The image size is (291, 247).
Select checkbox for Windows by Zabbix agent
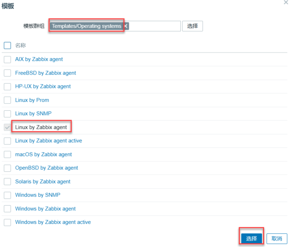pos(7,209)
